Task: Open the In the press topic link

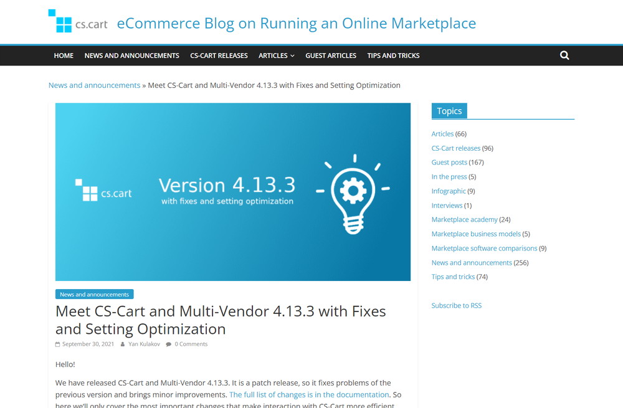Action: pos(449,177)
